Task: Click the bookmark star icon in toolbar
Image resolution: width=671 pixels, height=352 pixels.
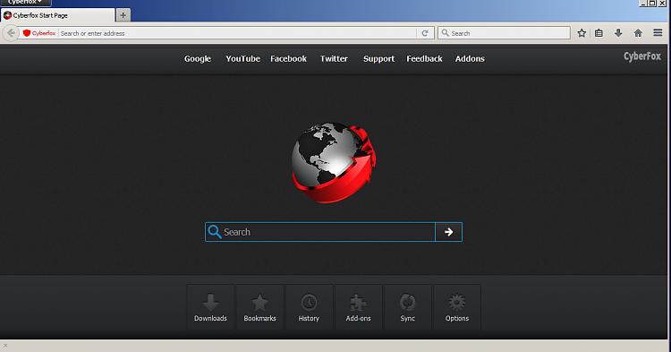Action: [582, 33]
